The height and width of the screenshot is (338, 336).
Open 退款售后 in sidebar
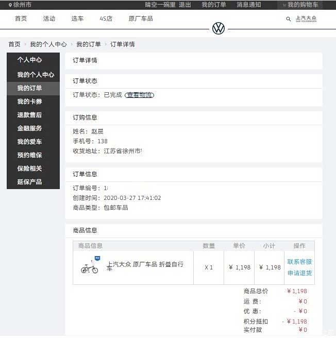(x=33, y=115)
